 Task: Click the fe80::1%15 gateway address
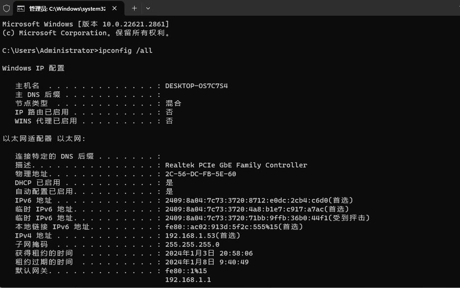186,271
